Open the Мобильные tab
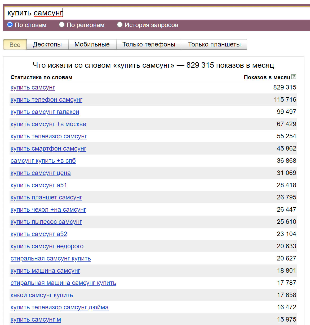The height and width of the screenshot is (325, 310). [x=92, y=44]
